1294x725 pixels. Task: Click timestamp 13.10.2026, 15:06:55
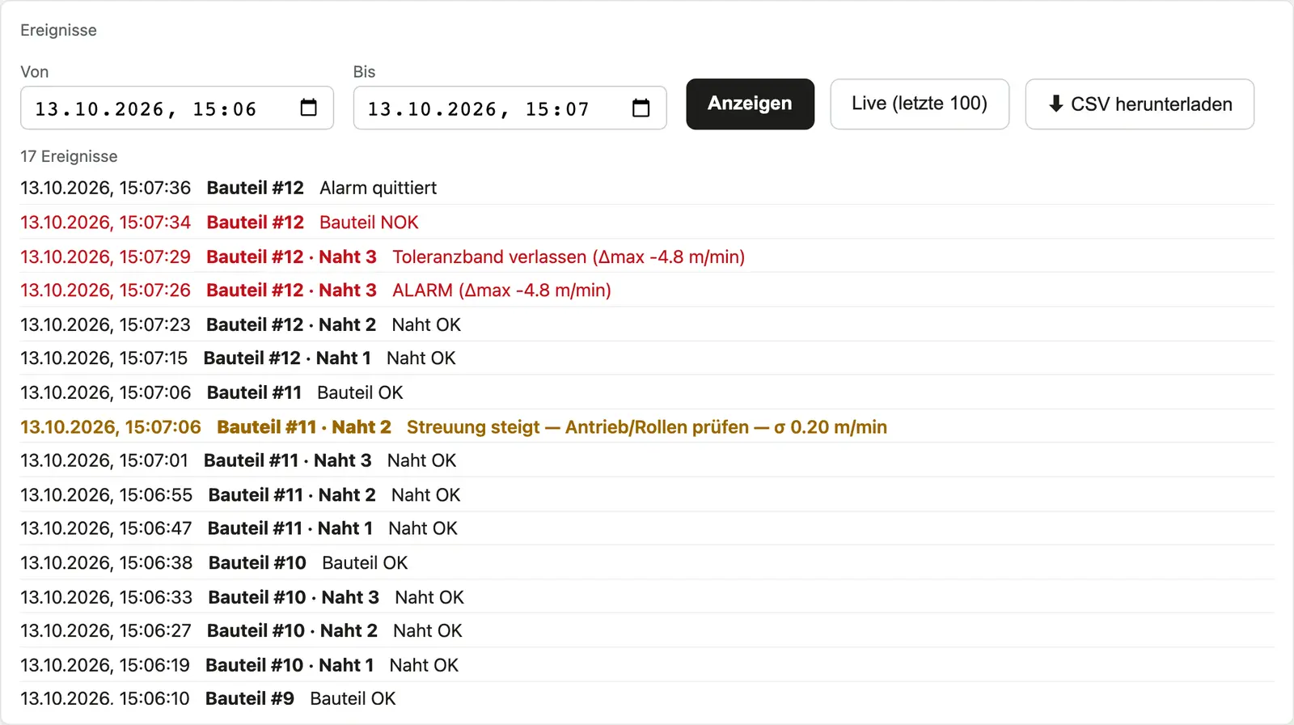(106, 495)
